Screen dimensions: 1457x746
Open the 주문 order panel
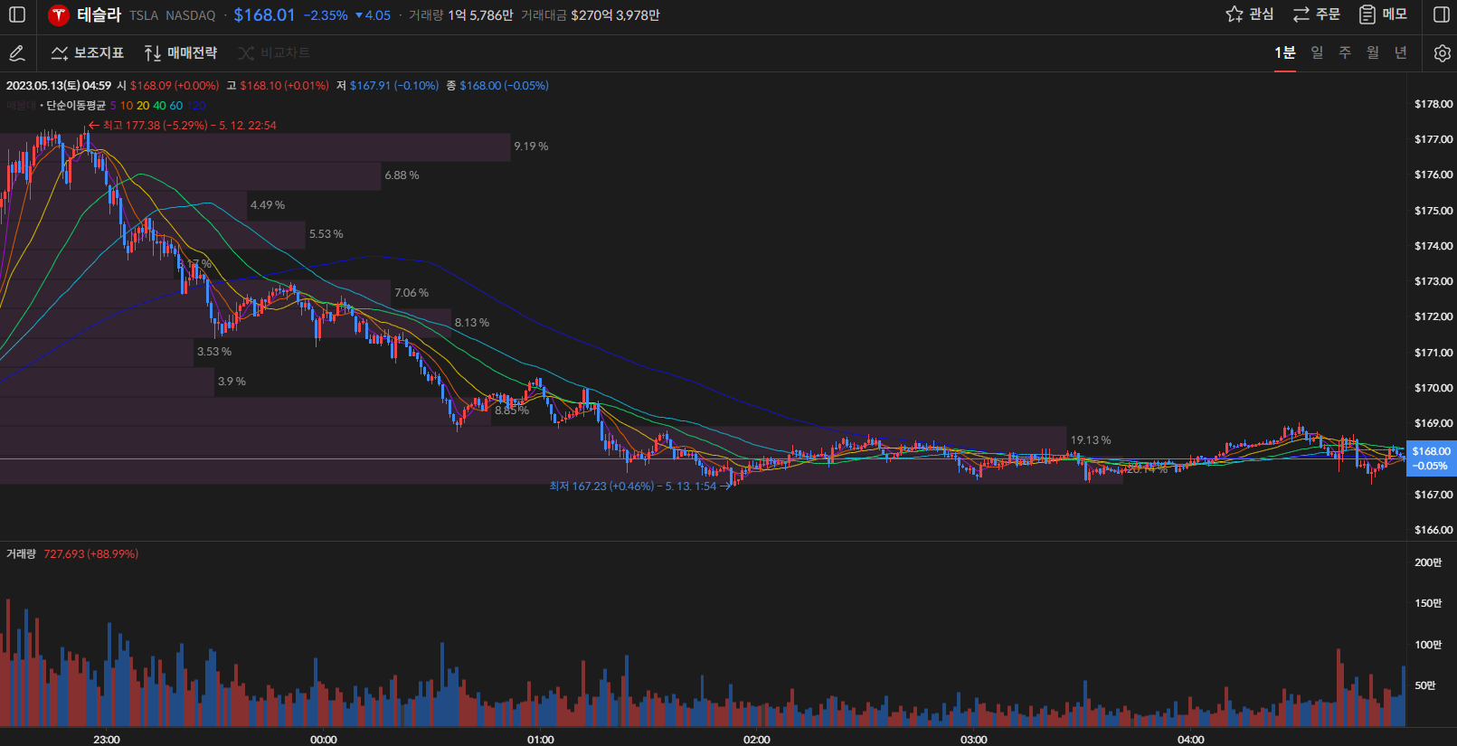click(1316, 14)
